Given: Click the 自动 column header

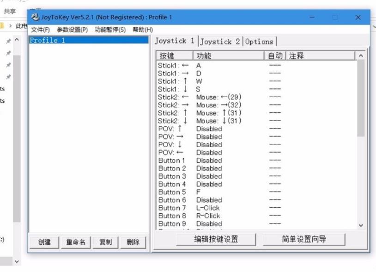Looking at the screenshot, I should pyautogui.click(x=275, y=56).
